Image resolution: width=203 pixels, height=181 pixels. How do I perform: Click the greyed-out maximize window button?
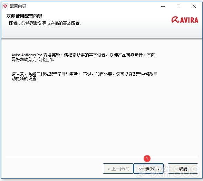pos(178,6)
